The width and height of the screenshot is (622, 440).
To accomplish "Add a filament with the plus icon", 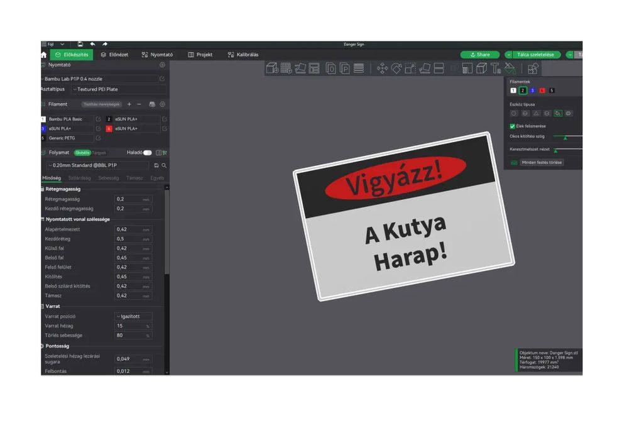I will click(x=129, y=104).
